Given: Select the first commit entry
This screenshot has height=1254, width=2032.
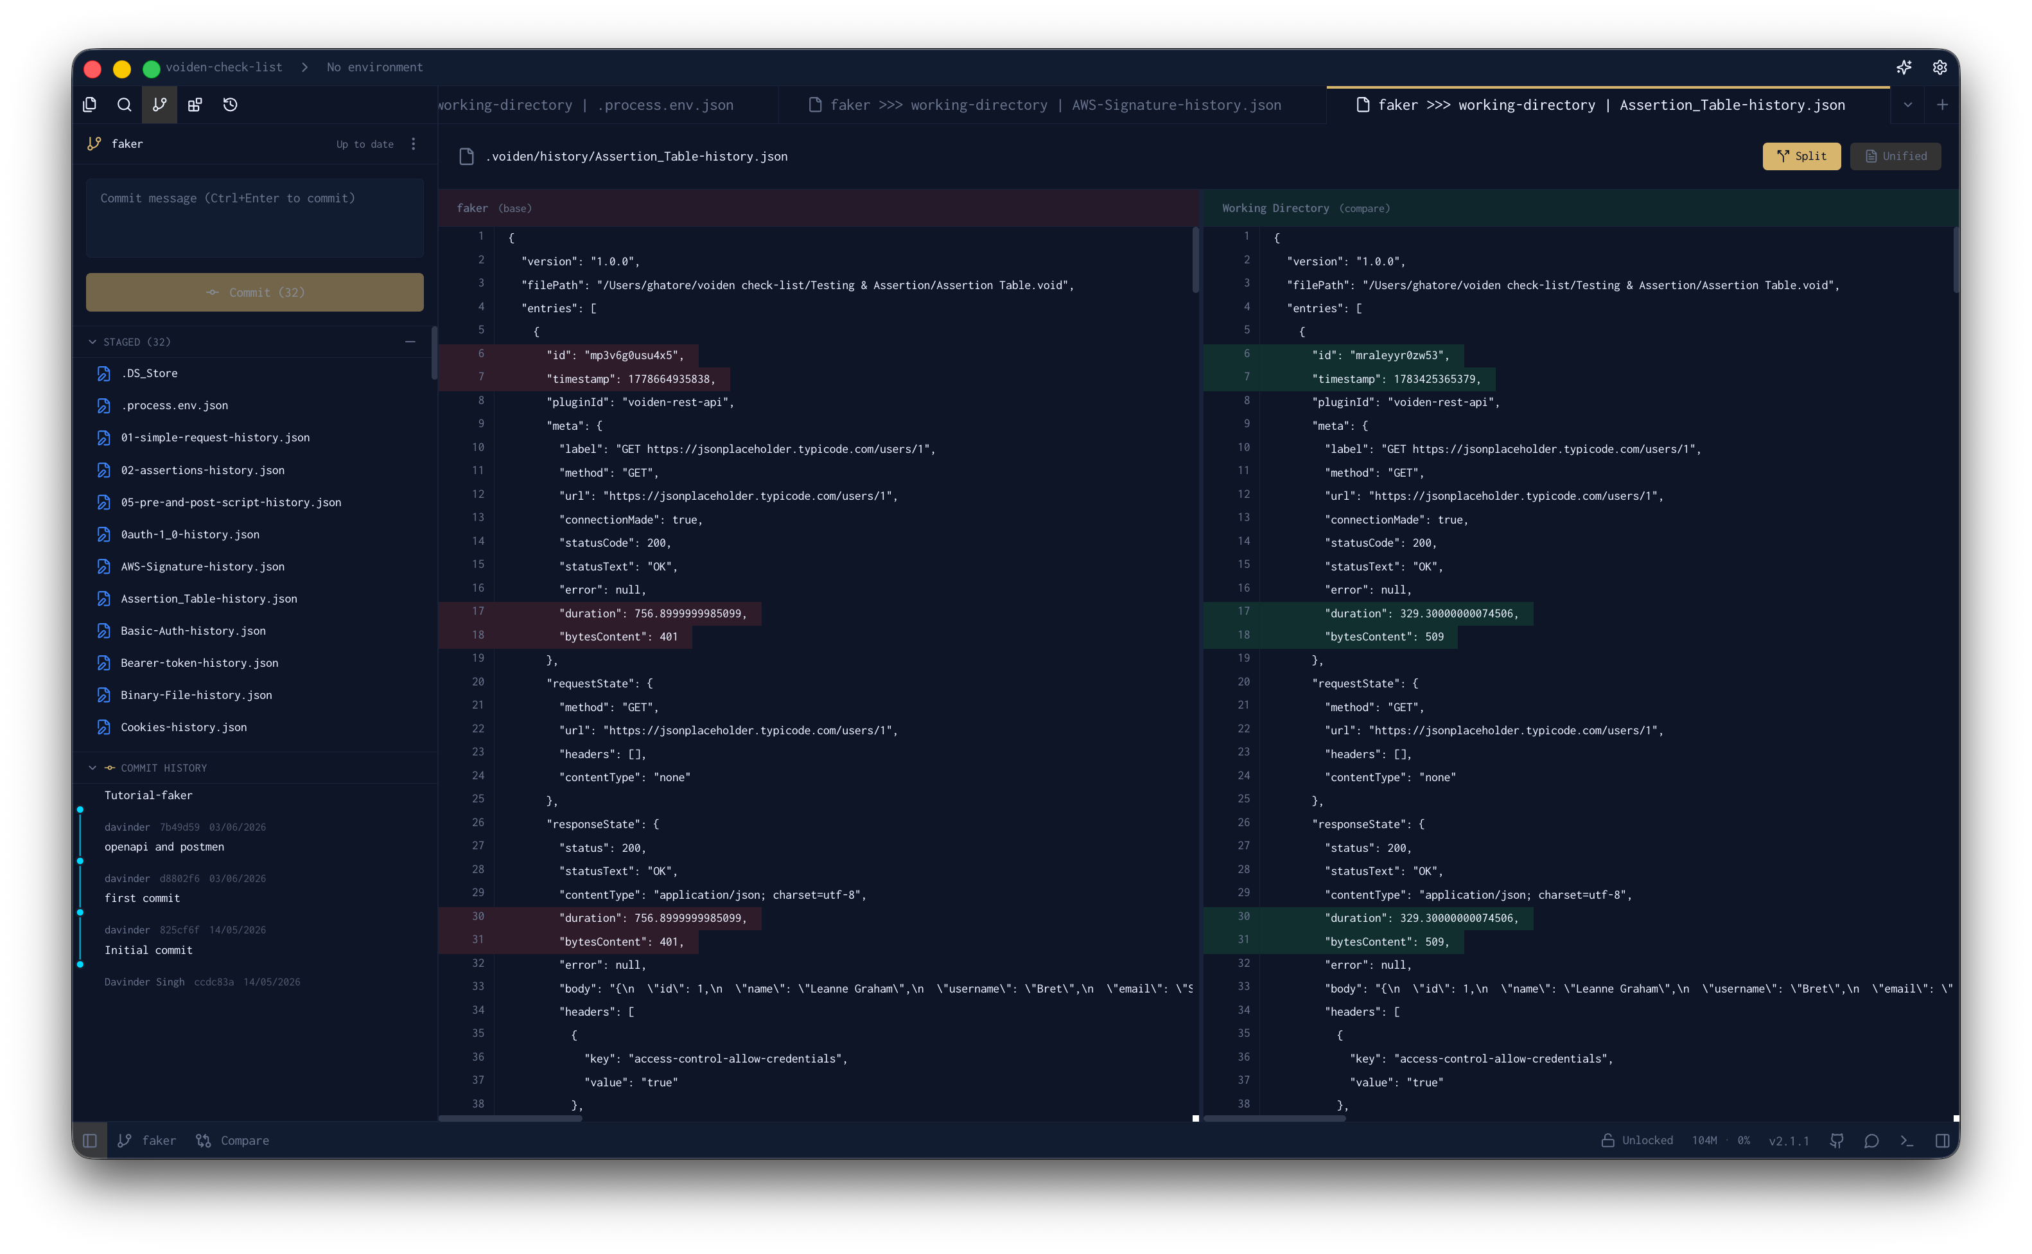Looking at the screenshot, I should (x=142, y=898).
